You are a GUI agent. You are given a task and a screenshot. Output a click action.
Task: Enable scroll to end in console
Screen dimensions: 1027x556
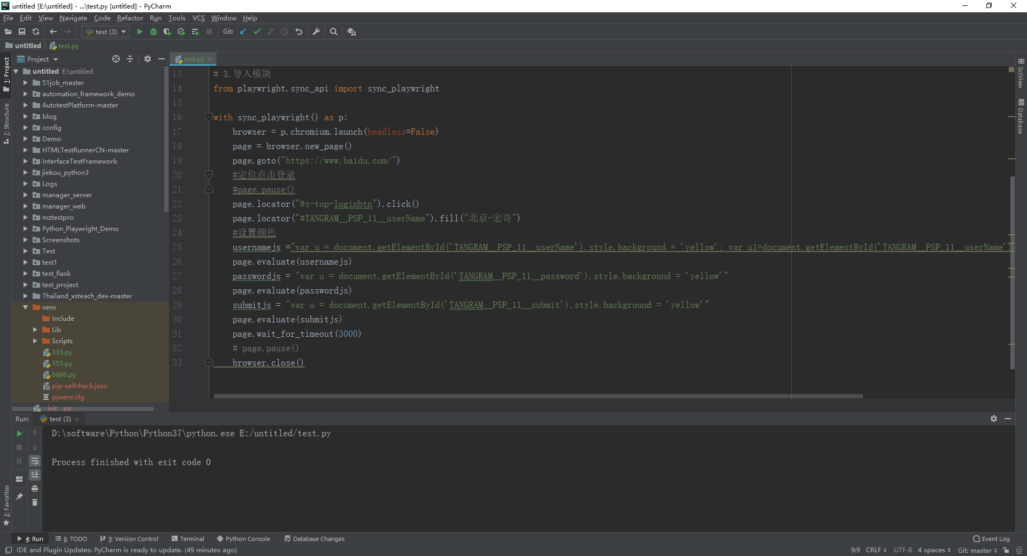pyautogui.click(x=35, y=475)
